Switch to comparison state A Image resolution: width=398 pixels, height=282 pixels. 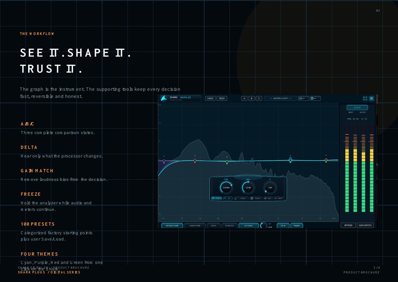[x=244, y=98]
